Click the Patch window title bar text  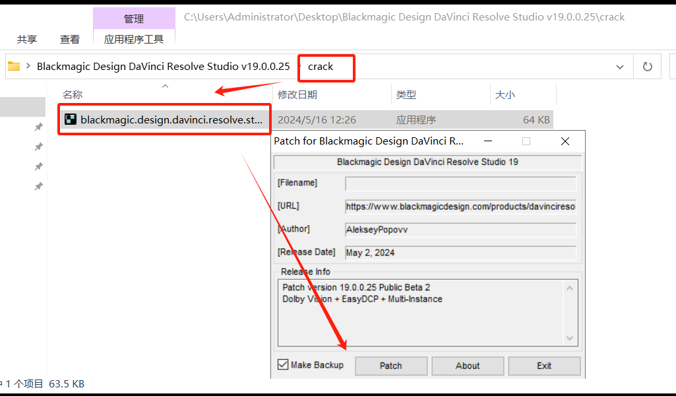coord(369,141)
